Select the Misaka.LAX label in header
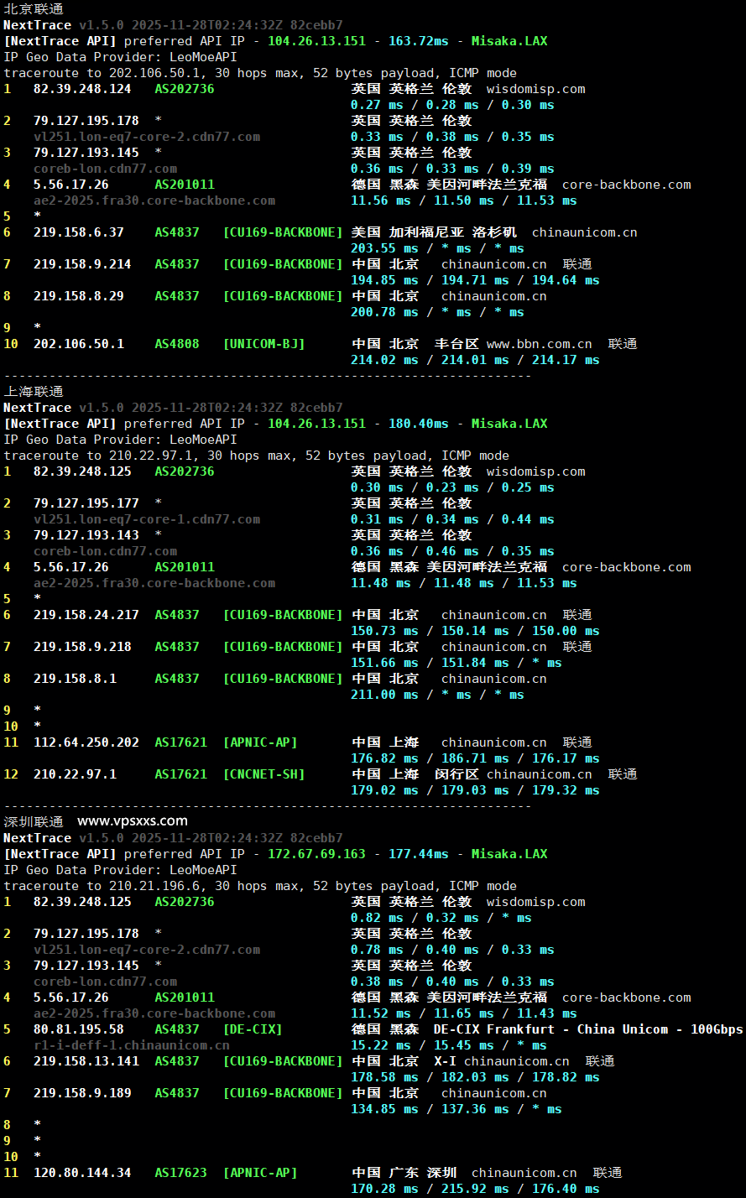This screenshot has width=746, height=1198. pos(510,40)
